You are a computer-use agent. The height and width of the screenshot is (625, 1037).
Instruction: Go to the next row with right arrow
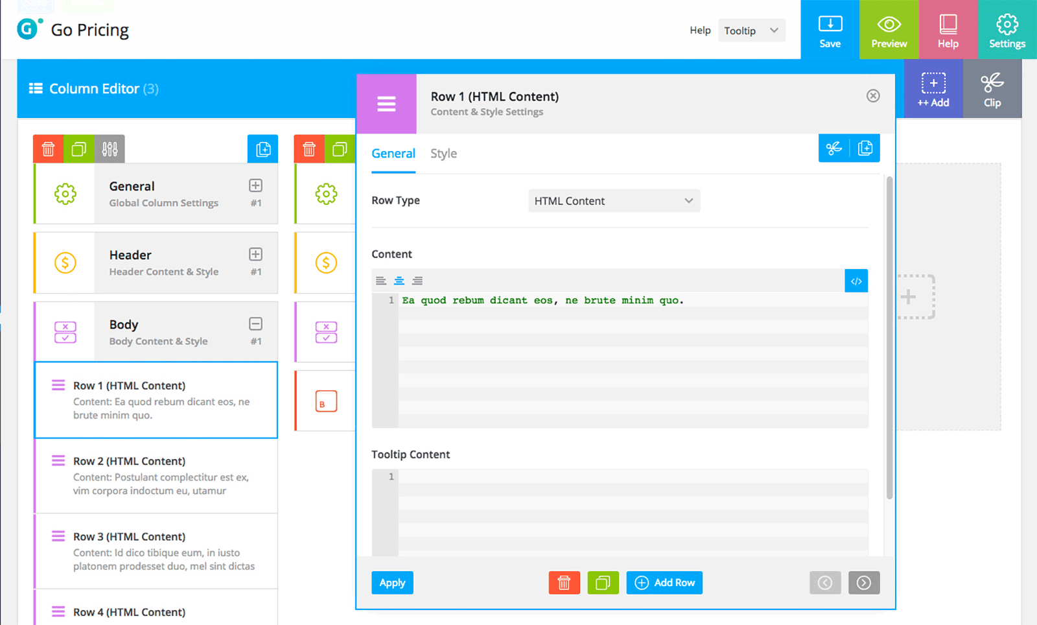click(864, 583)
